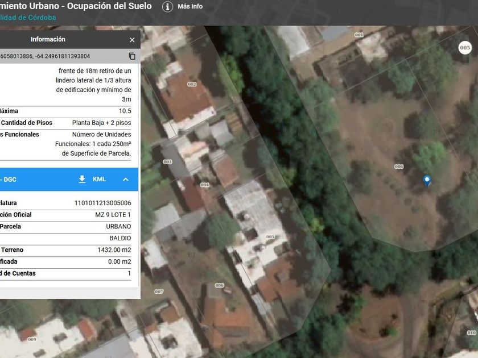Click the Más Info text link
This screenshot has height=358, width=478.
tap(190, 7)
